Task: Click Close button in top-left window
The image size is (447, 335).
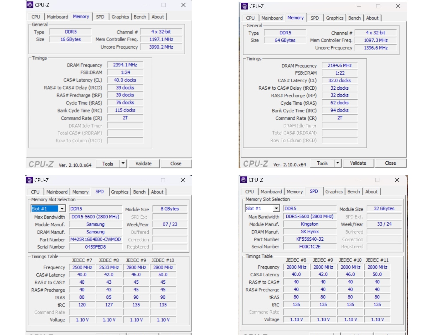Action: 176,164
